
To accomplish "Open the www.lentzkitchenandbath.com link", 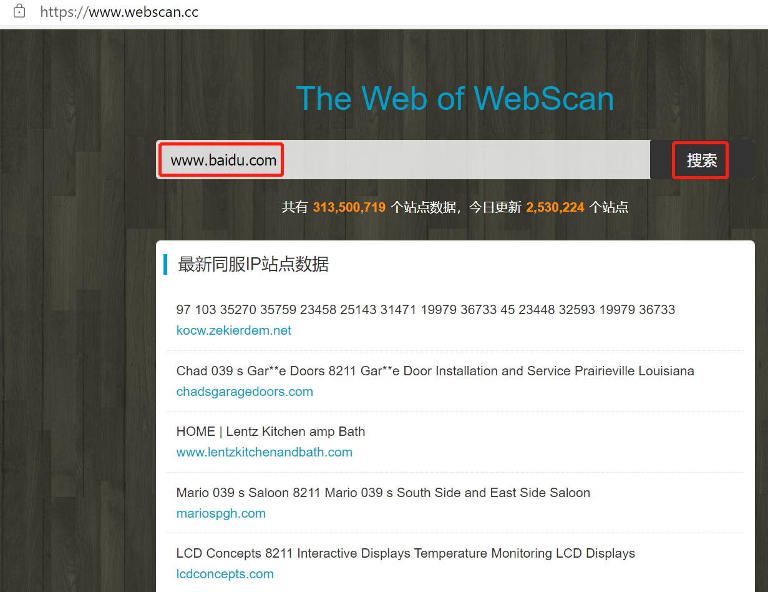I will pyautogui.click(x=265, y=452).
